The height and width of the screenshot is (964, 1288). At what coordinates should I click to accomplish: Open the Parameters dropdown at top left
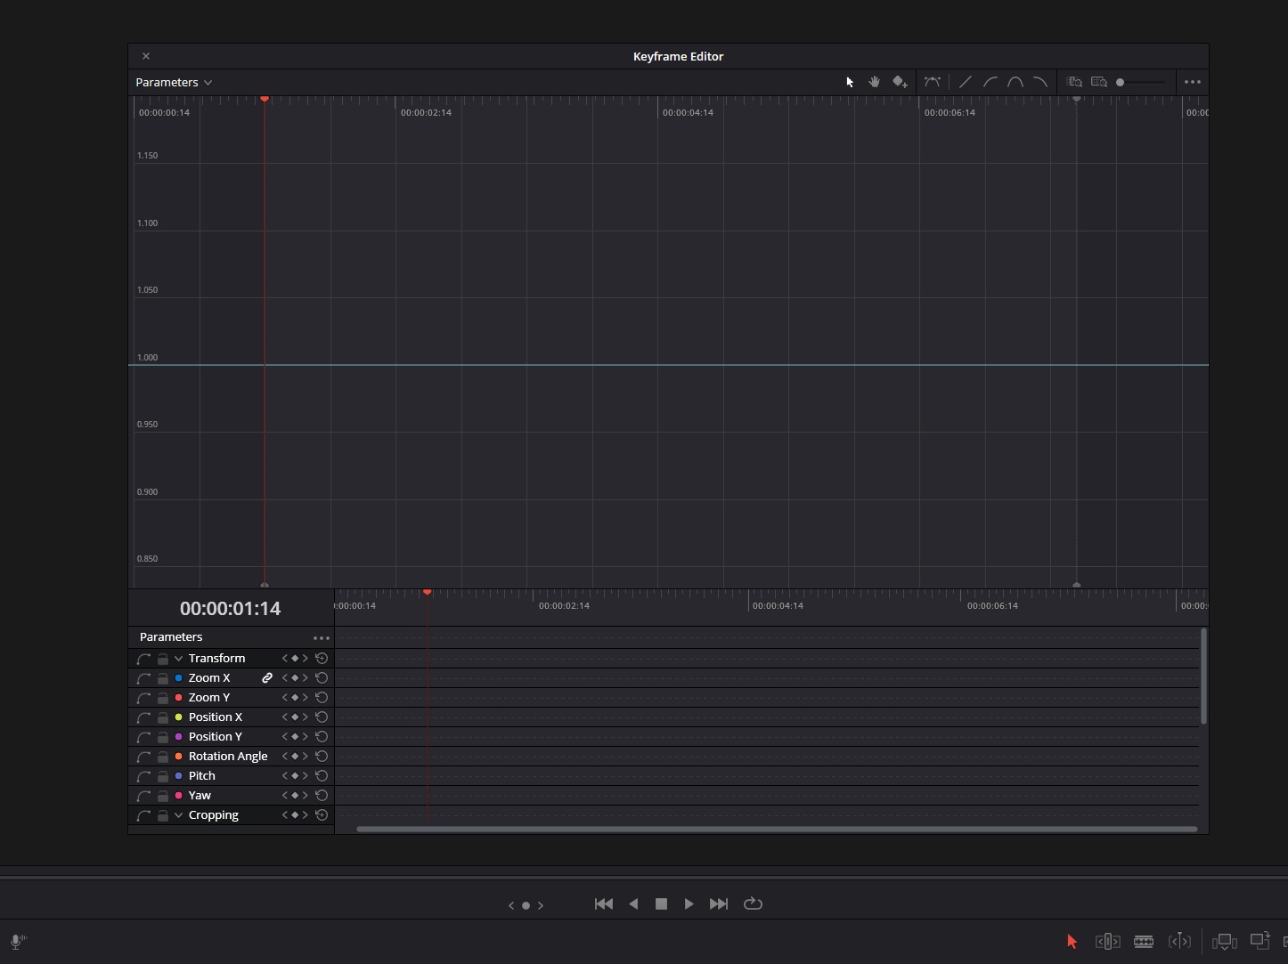tap(174, 82)
